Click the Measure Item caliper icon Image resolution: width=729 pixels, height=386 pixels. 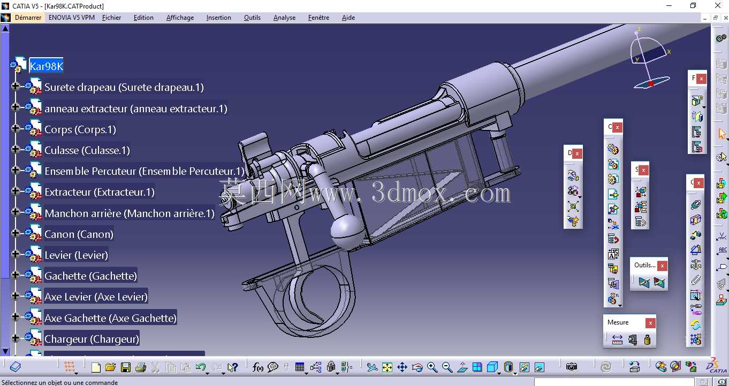(x=633, y=339)
